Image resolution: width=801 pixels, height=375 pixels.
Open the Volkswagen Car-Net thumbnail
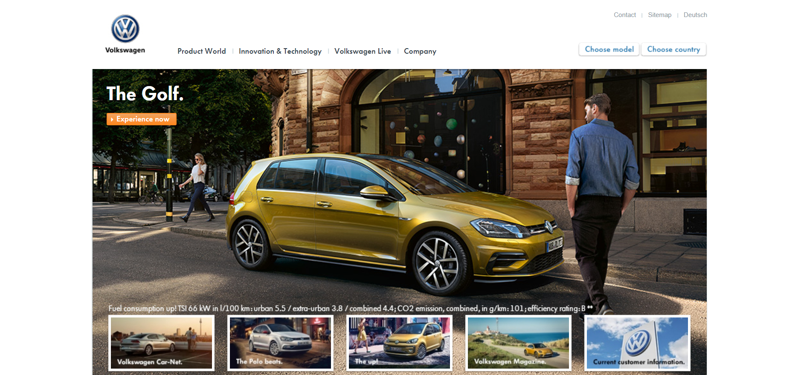(x=161, y=343)
